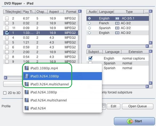Check title 8 checkbox
Viewport: 156px width, 126px height.
7,57
